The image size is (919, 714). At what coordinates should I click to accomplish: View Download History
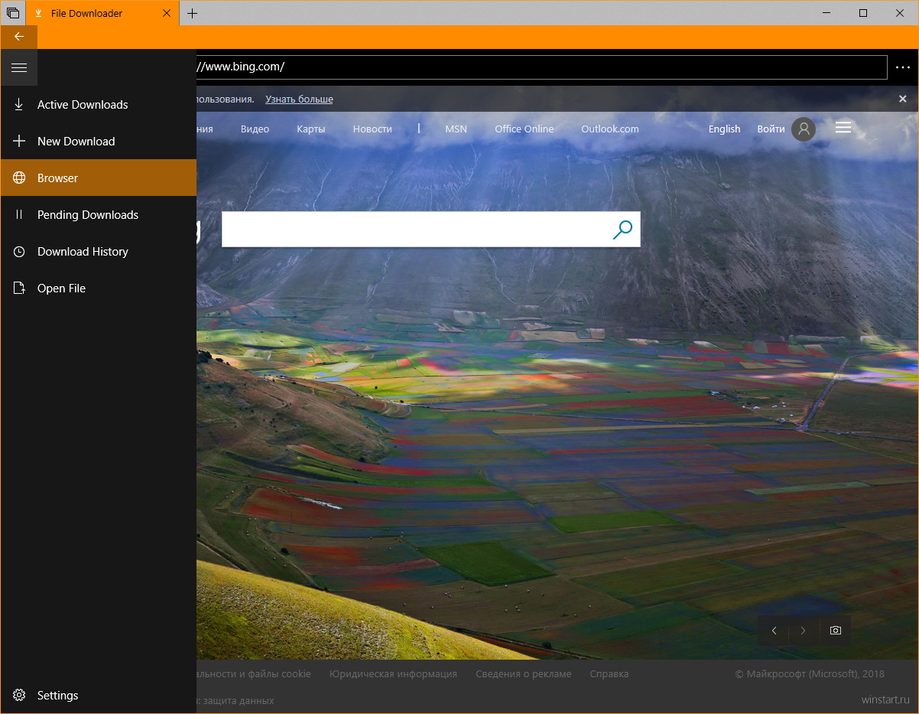[x=99, y=252]
